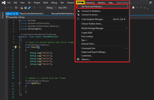154x100 pixels.
Task: Click the Connect to Database icon
Action: [x=78, y=11]
